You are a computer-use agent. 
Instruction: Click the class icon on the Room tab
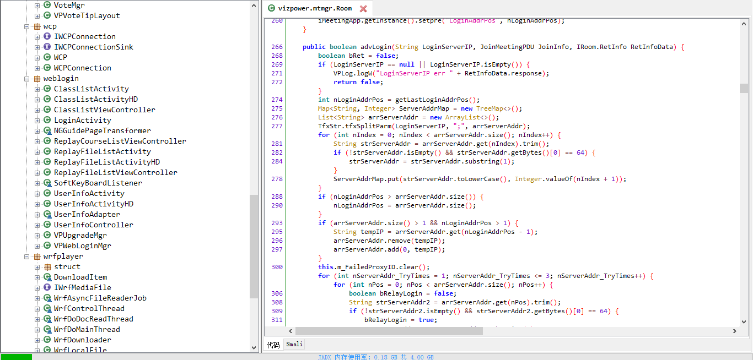click(x=271, y=8)
